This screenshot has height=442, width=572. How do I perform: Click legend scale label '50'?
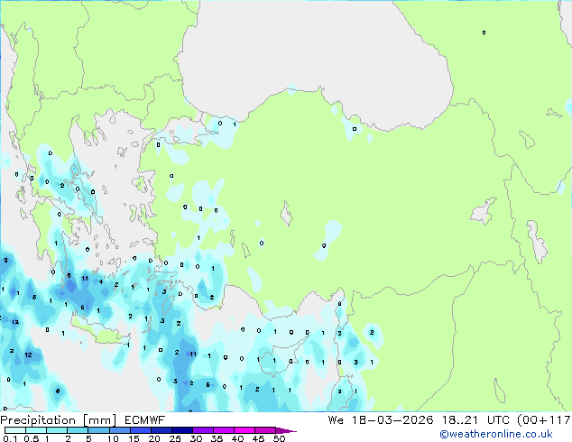click(x=279, y=438)
